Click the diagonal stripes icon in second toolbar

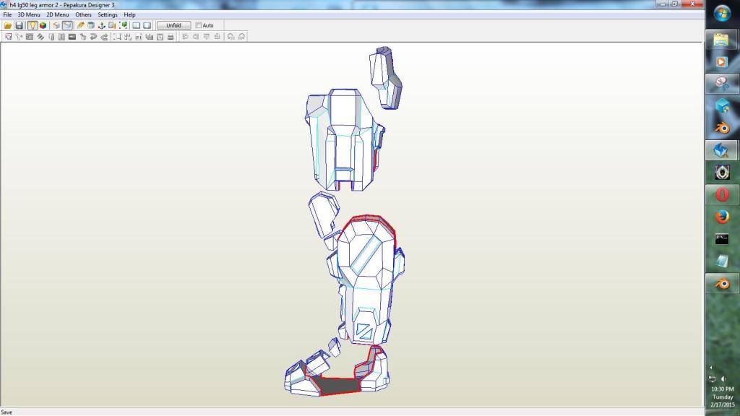tap(40, 36)
